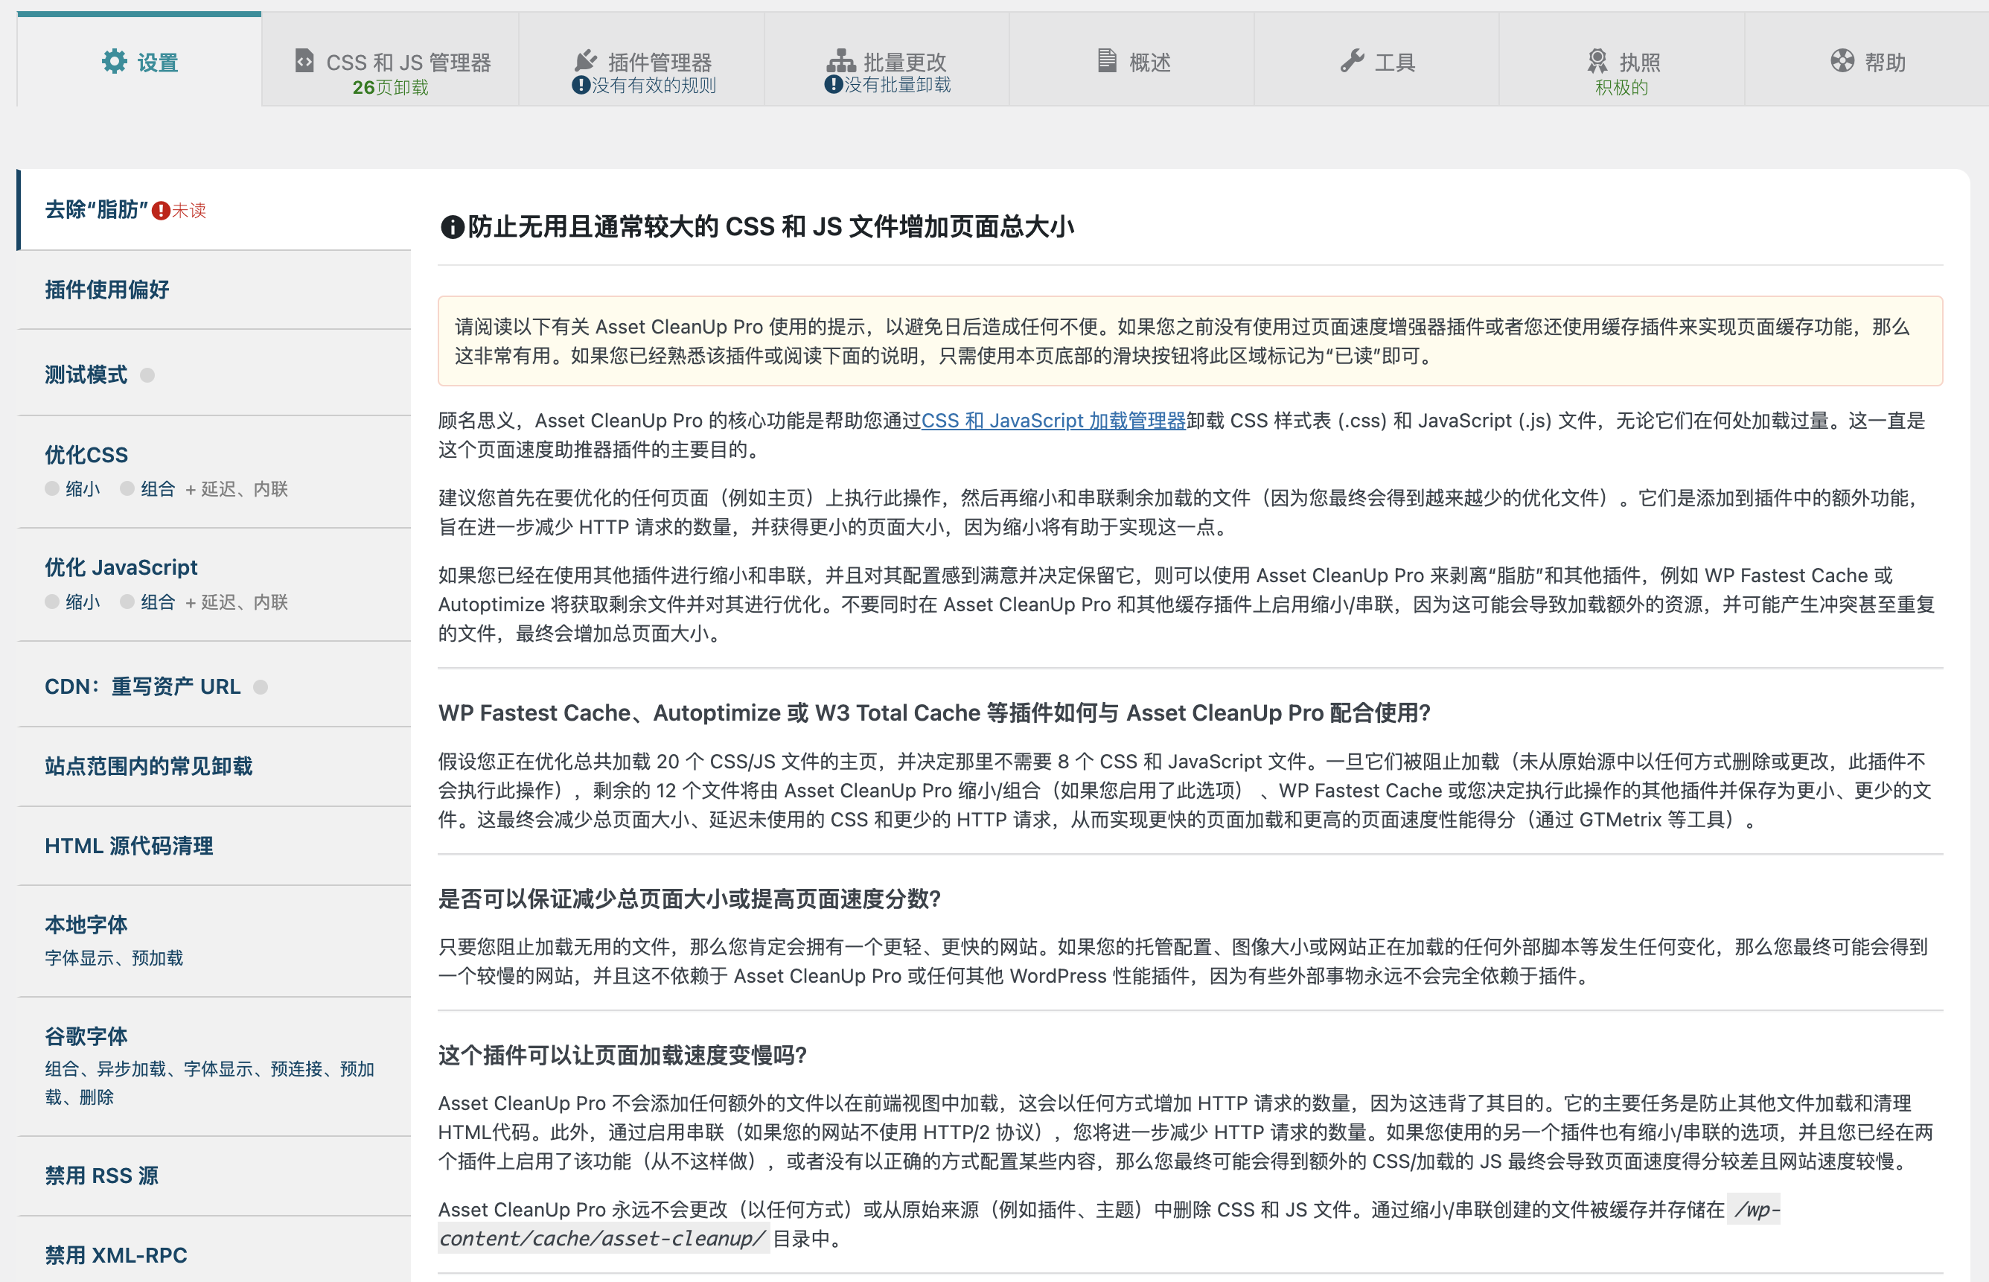Click the award ribbon icon beside 执照
1989x1282 pixels.
click(1597, 60)
